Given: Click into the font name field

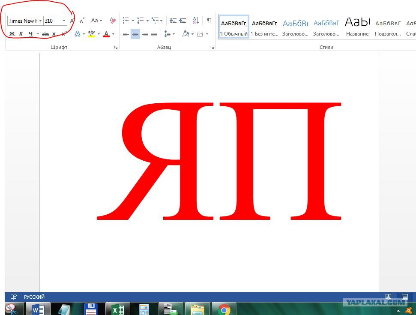Looking at the screenshot, I should pos(23,21).
